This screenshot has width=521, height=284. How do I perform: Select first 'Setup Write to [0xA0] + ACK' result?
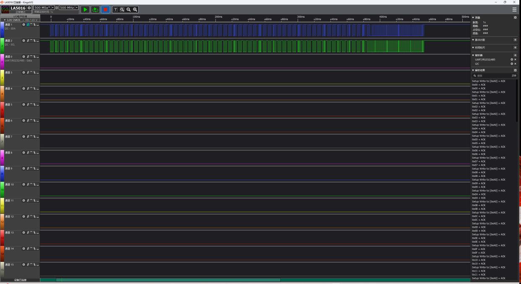tap(489, 81)
